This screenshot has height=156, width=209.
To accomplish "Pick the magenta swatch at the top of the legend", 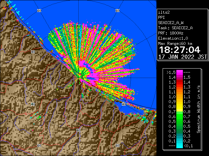I will (x=180, y=72).
